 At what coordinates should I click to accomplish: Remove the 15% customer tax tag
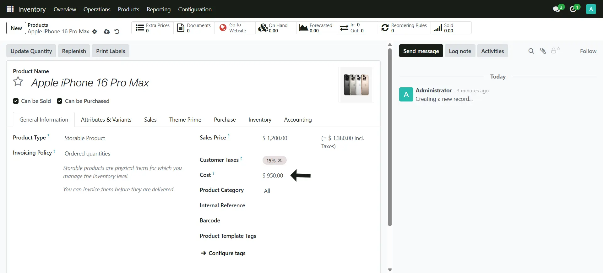tap(280, 161)
